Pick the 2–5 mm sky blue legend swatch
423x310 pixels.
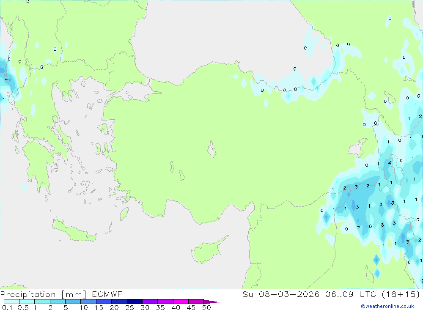[x=58, y=302]
